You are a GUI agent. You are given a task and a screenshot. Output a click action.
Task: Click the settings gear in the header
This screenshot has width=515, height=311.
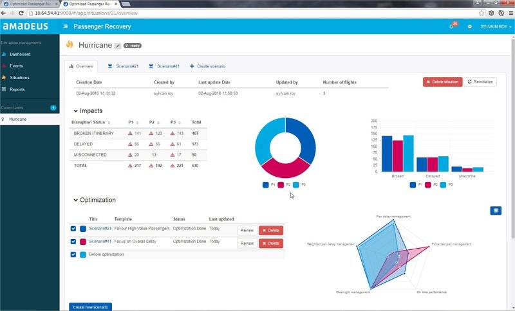[470, 27]
